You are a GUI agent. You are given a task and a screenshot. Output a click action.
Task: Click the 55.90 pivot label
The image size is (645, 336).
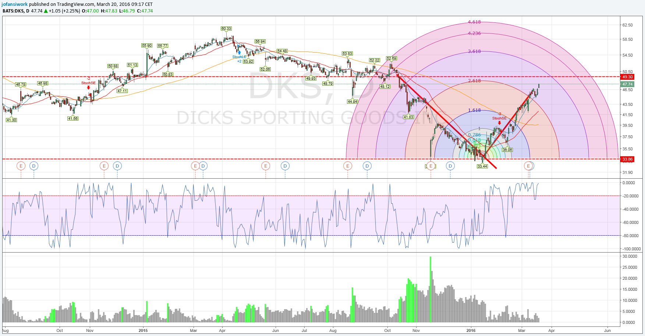146,46
